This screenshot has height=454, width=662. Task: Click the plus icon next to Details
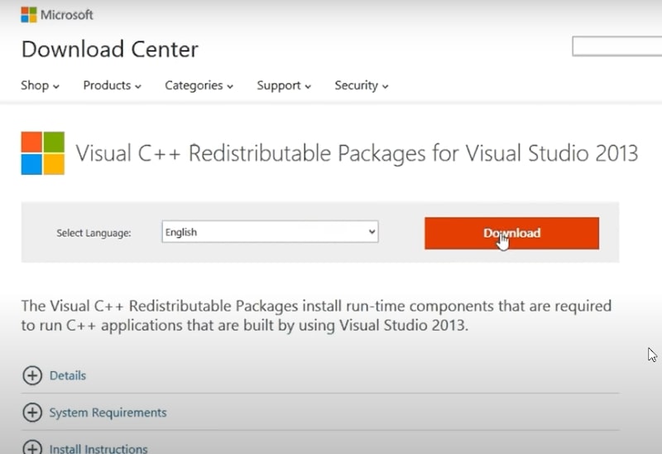point(32,375)
